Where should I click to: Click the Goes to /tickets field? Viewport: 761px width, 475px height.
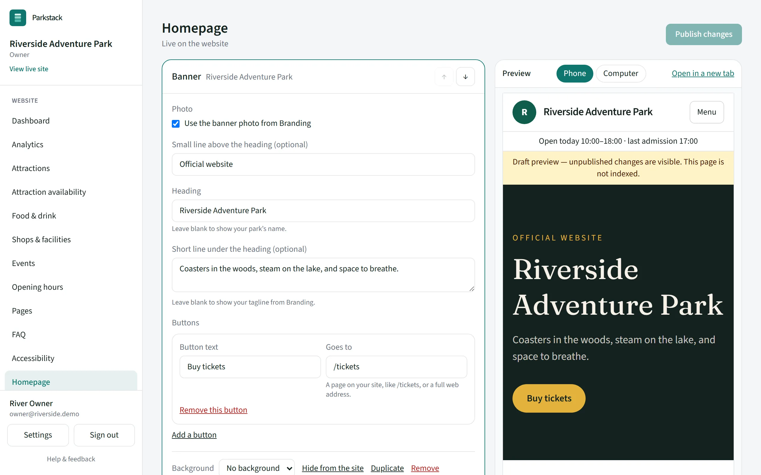(x=396, y=367)
